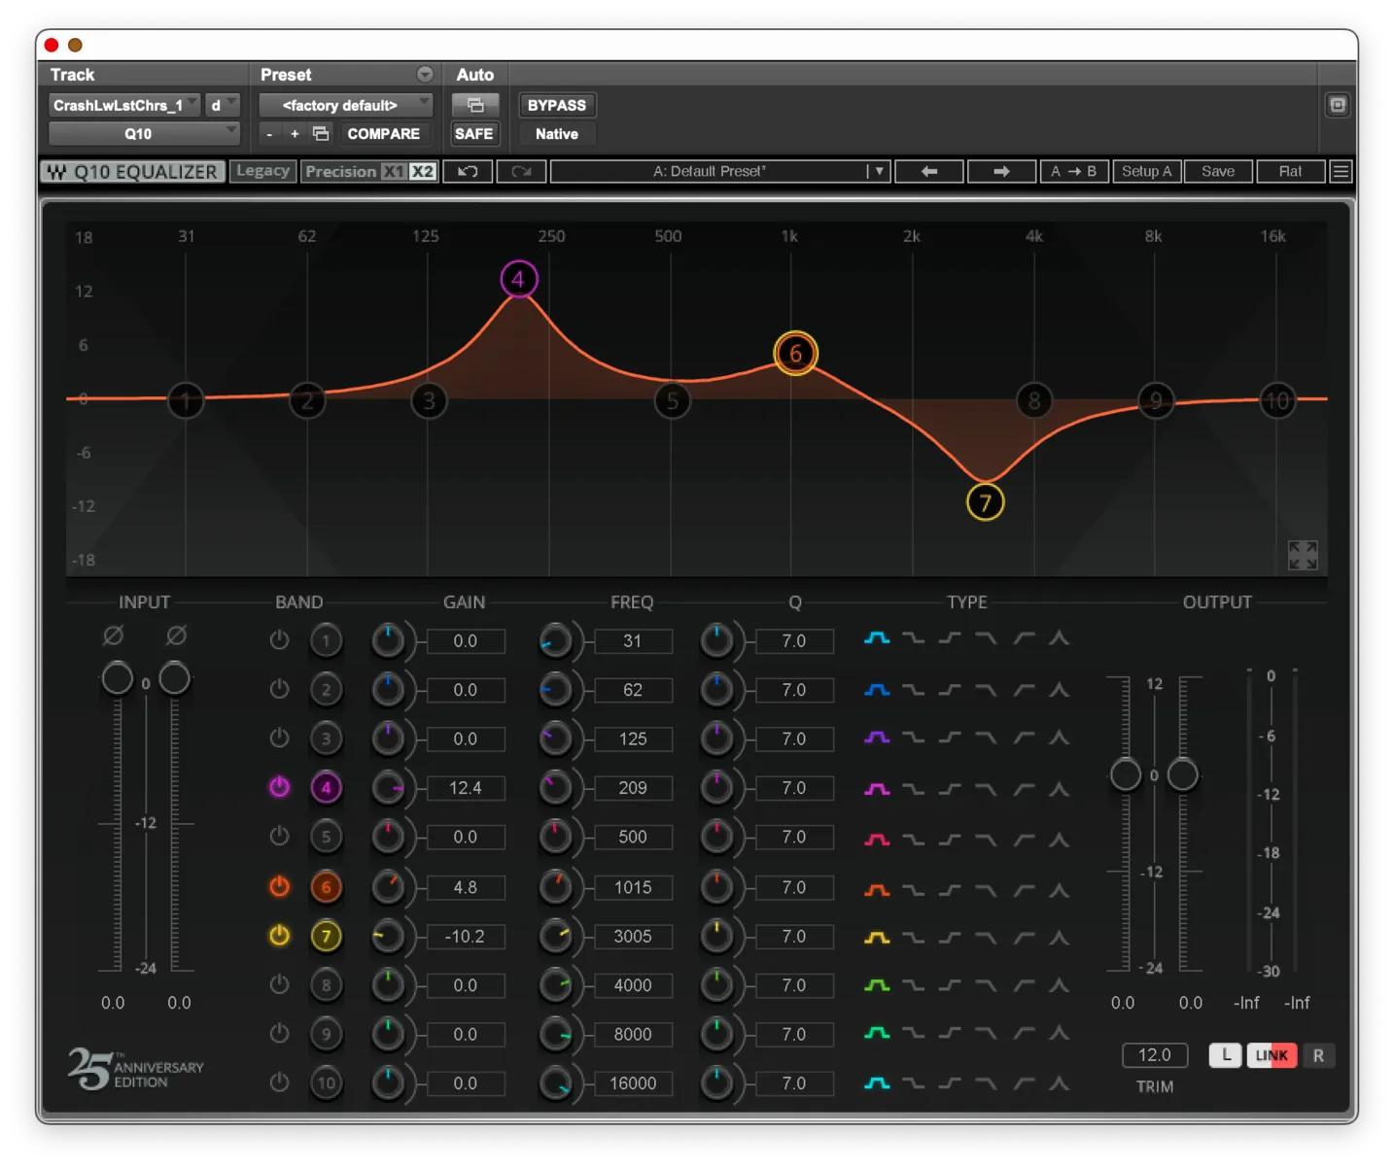Toggle the left channel phase invert button
Image resolution: width=1394 pixels, height=1166 pixels.
pyautogui.click(x=113, y=636)
